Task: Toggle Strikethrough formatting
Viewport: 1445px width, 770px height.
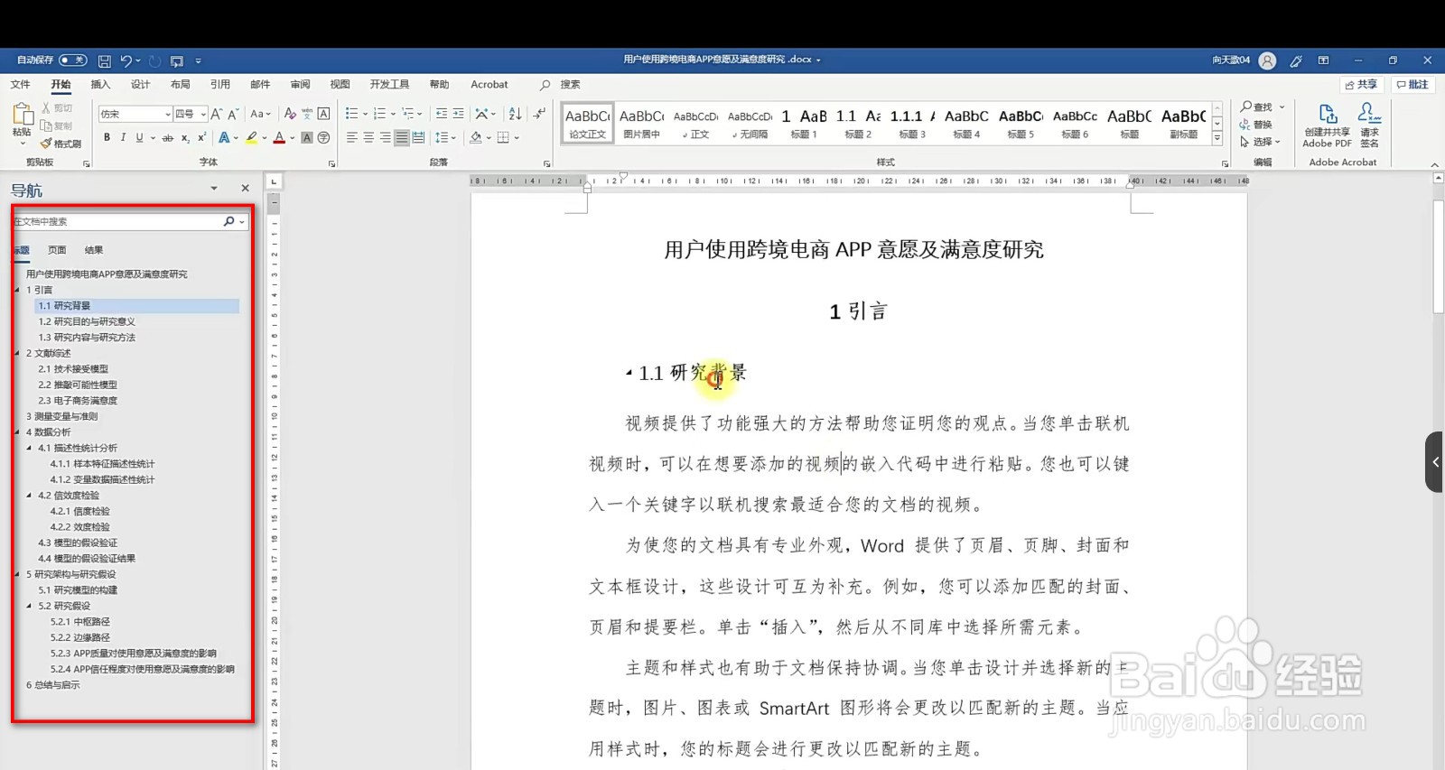Action: tap(167, 138)
